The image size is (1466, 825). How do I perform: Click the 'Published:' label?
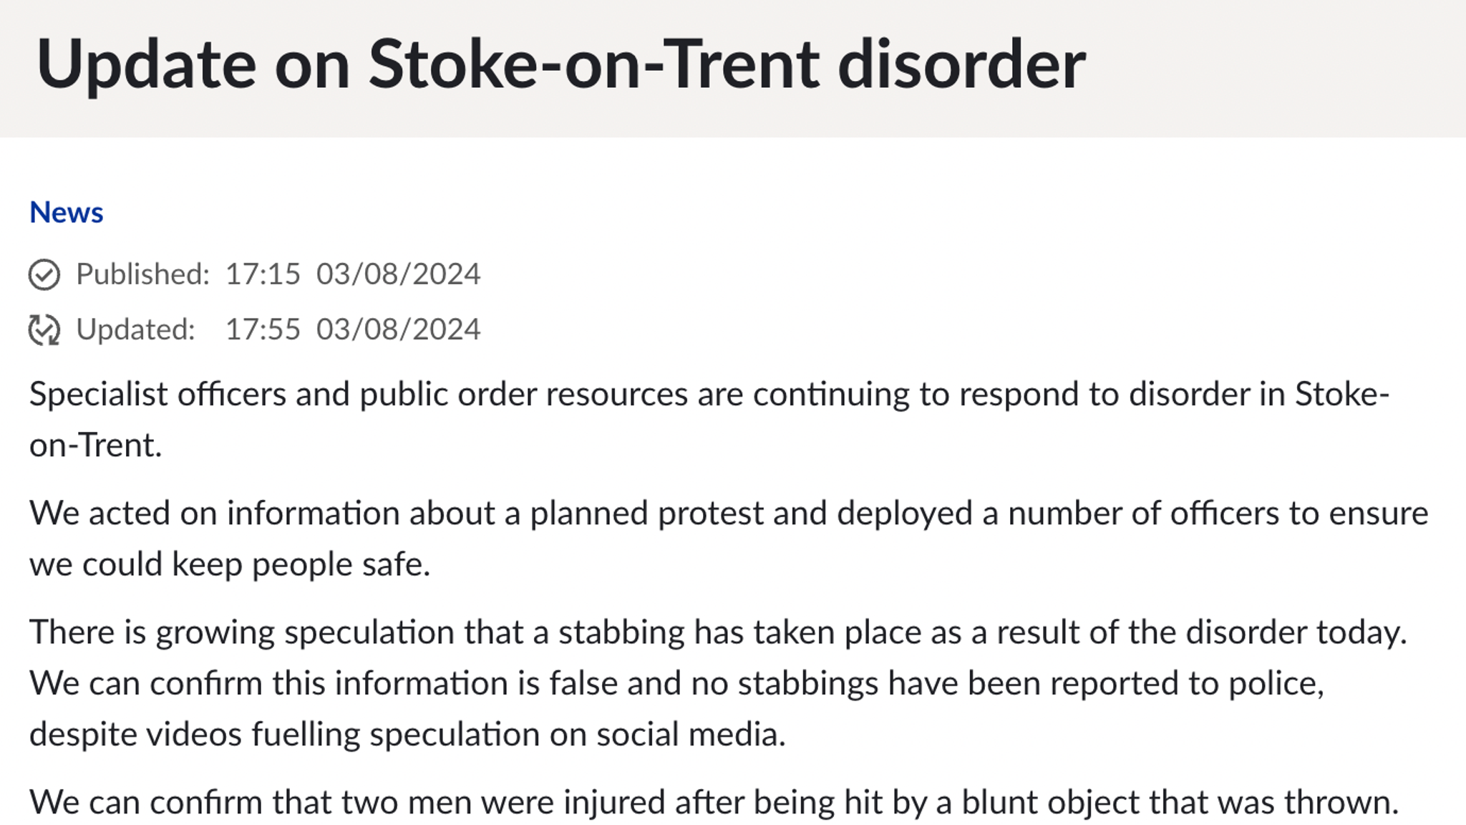tap(142, 274)
